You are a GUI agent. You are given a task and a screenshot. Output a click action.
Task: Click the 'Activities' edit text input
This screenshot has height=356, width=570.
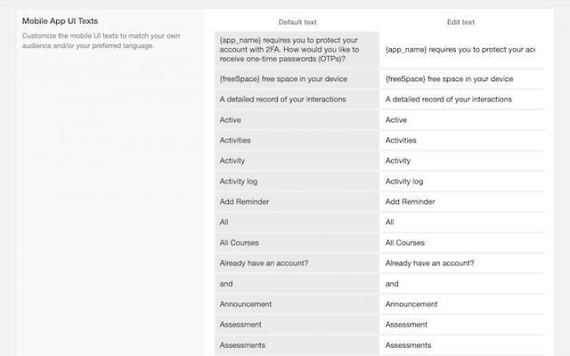coord(461,140)
